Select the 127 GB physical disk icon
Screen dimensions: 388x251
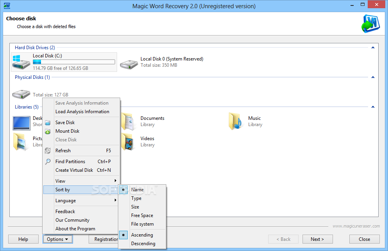[21, 94]
